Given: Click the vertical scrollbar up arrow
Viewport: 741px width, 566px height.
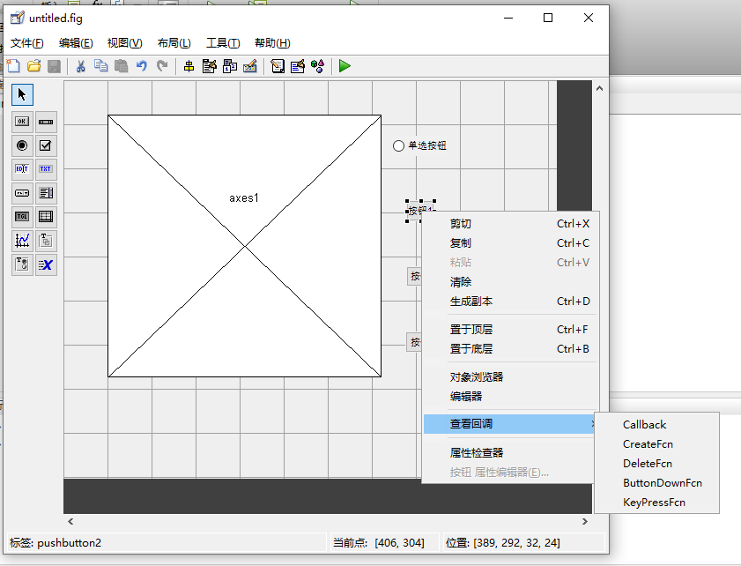Looking at the screenshot, I should pos(600,88).
